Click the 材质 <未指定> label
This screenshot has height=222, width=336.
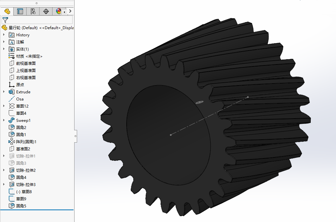pyautogui.click(x=29, y=56)
